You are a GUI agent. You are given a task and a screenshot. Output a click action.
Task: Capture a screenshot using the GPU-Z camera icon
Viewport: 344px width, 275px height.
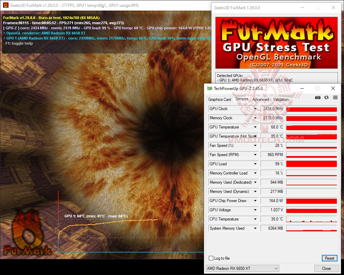point(318,97)
